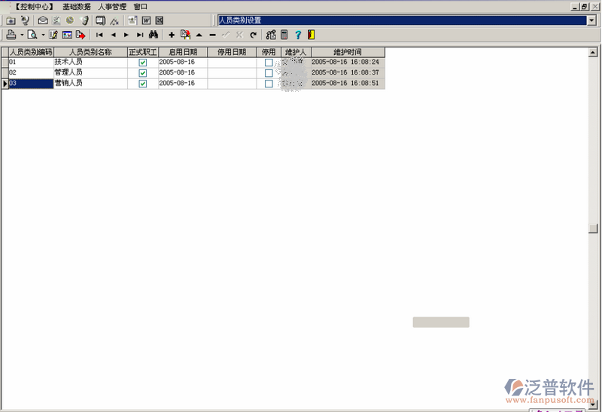
Task: Check 停用 box for row 03
Action: [269, 84]
